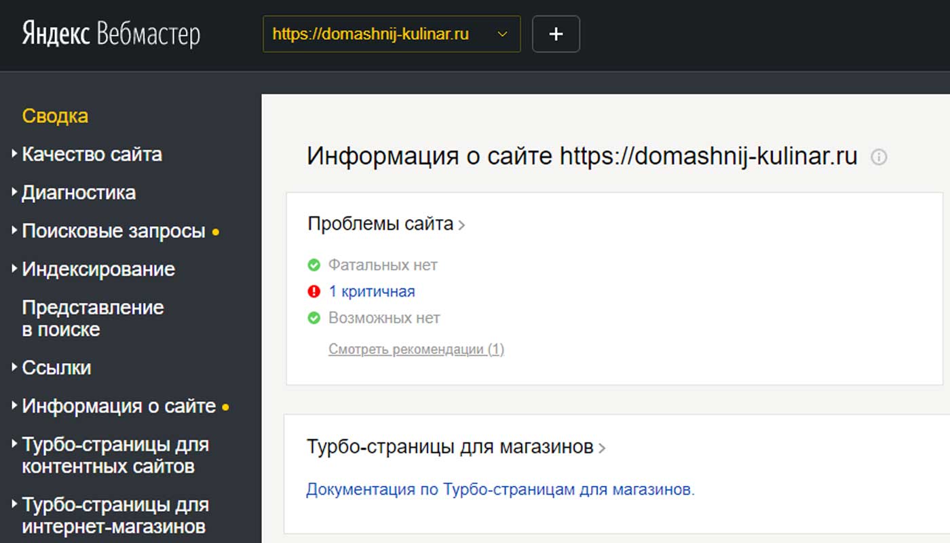Click the Возможных нет text
The width and height of the screenshot is (950, 543).
[384, 318]
